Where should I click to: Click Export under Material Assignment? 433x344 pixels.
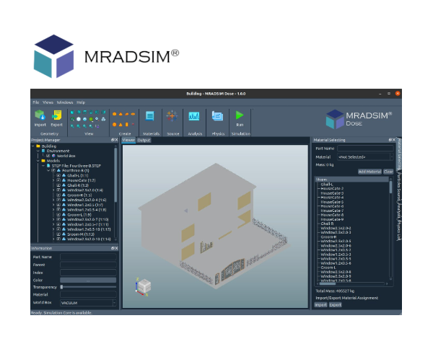(336, 305)
